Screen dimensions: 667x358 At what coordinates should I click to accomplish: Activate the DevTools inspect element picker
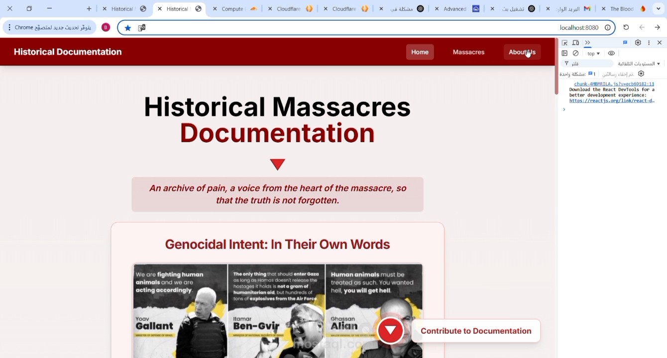pyautogui.click(x=564, y=43)
